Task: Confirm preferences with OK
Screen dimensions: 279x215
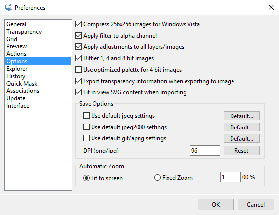Action: pyautogui.click(x=216, y=204)
